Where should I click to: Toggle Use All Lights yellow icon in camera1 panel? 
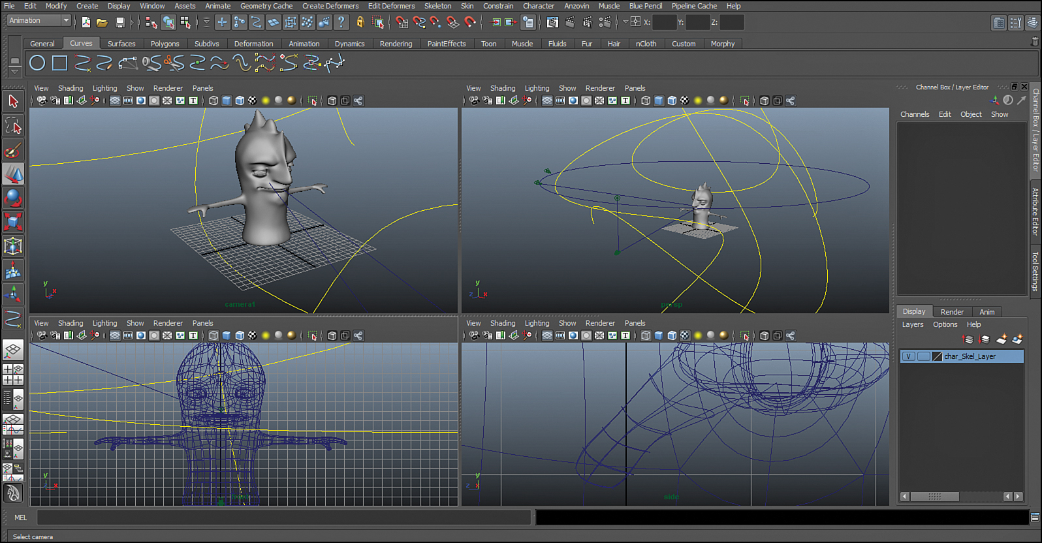[x=266, y=101]
